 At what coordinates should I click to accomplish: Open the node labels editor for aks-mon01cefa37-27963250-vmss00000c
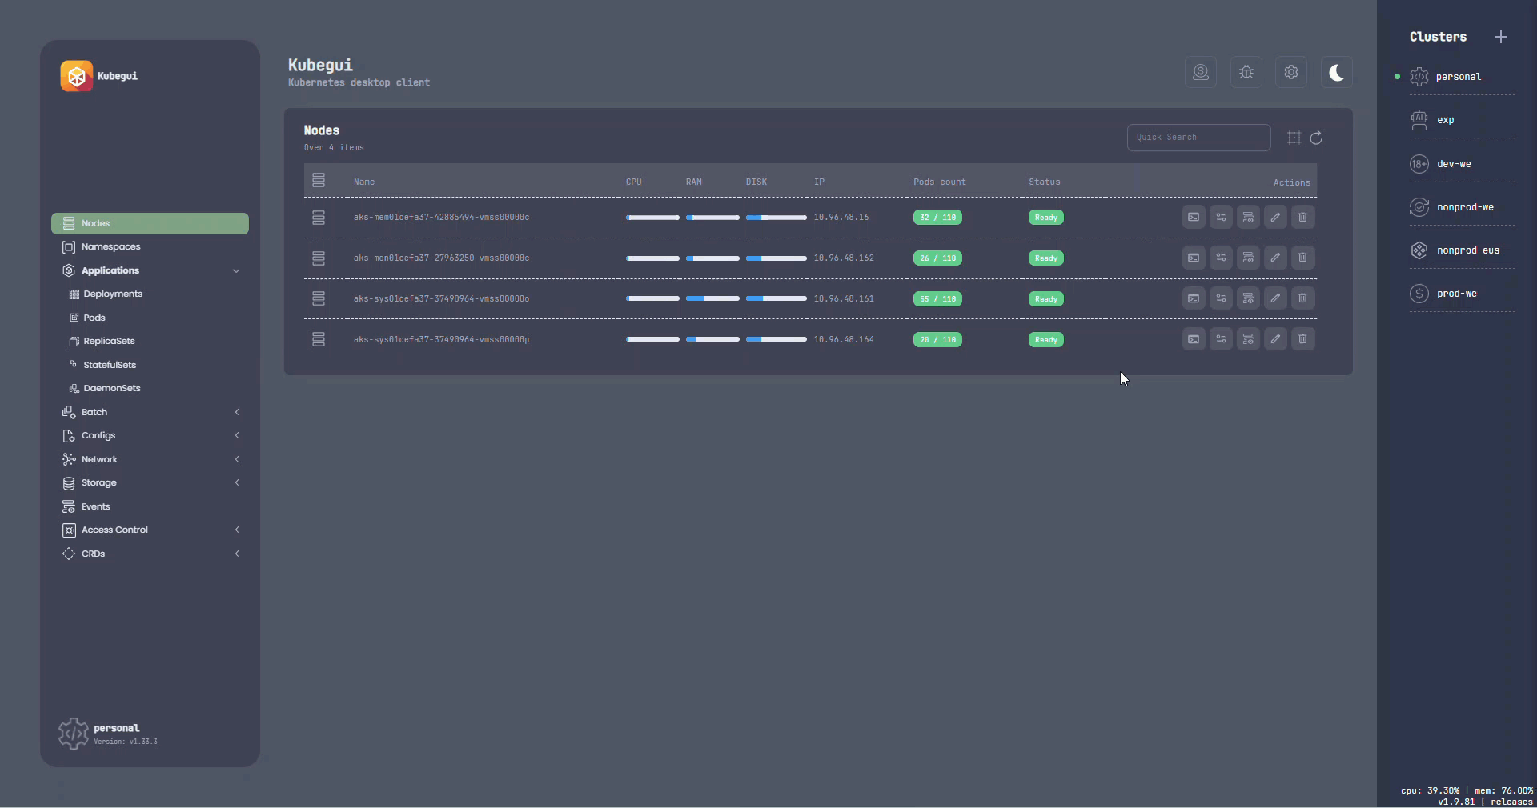pos(1221,258)
